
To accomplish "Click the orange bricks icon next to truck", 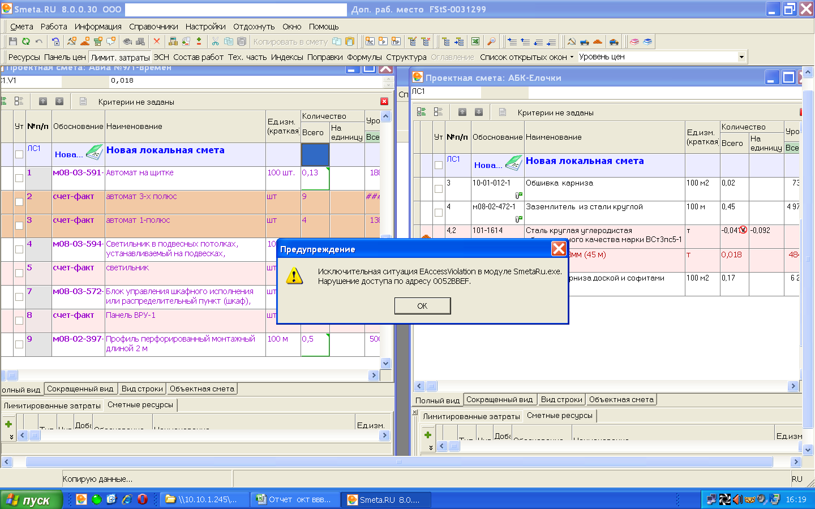I will pyautogui.click(x=598, y=41).
